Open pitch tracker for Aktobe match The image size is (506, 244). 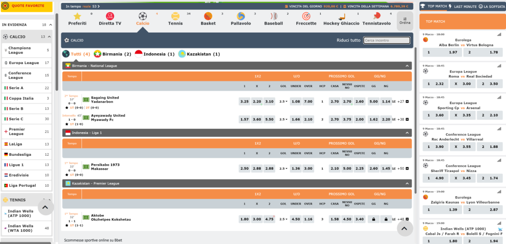(x=86, y=217)
